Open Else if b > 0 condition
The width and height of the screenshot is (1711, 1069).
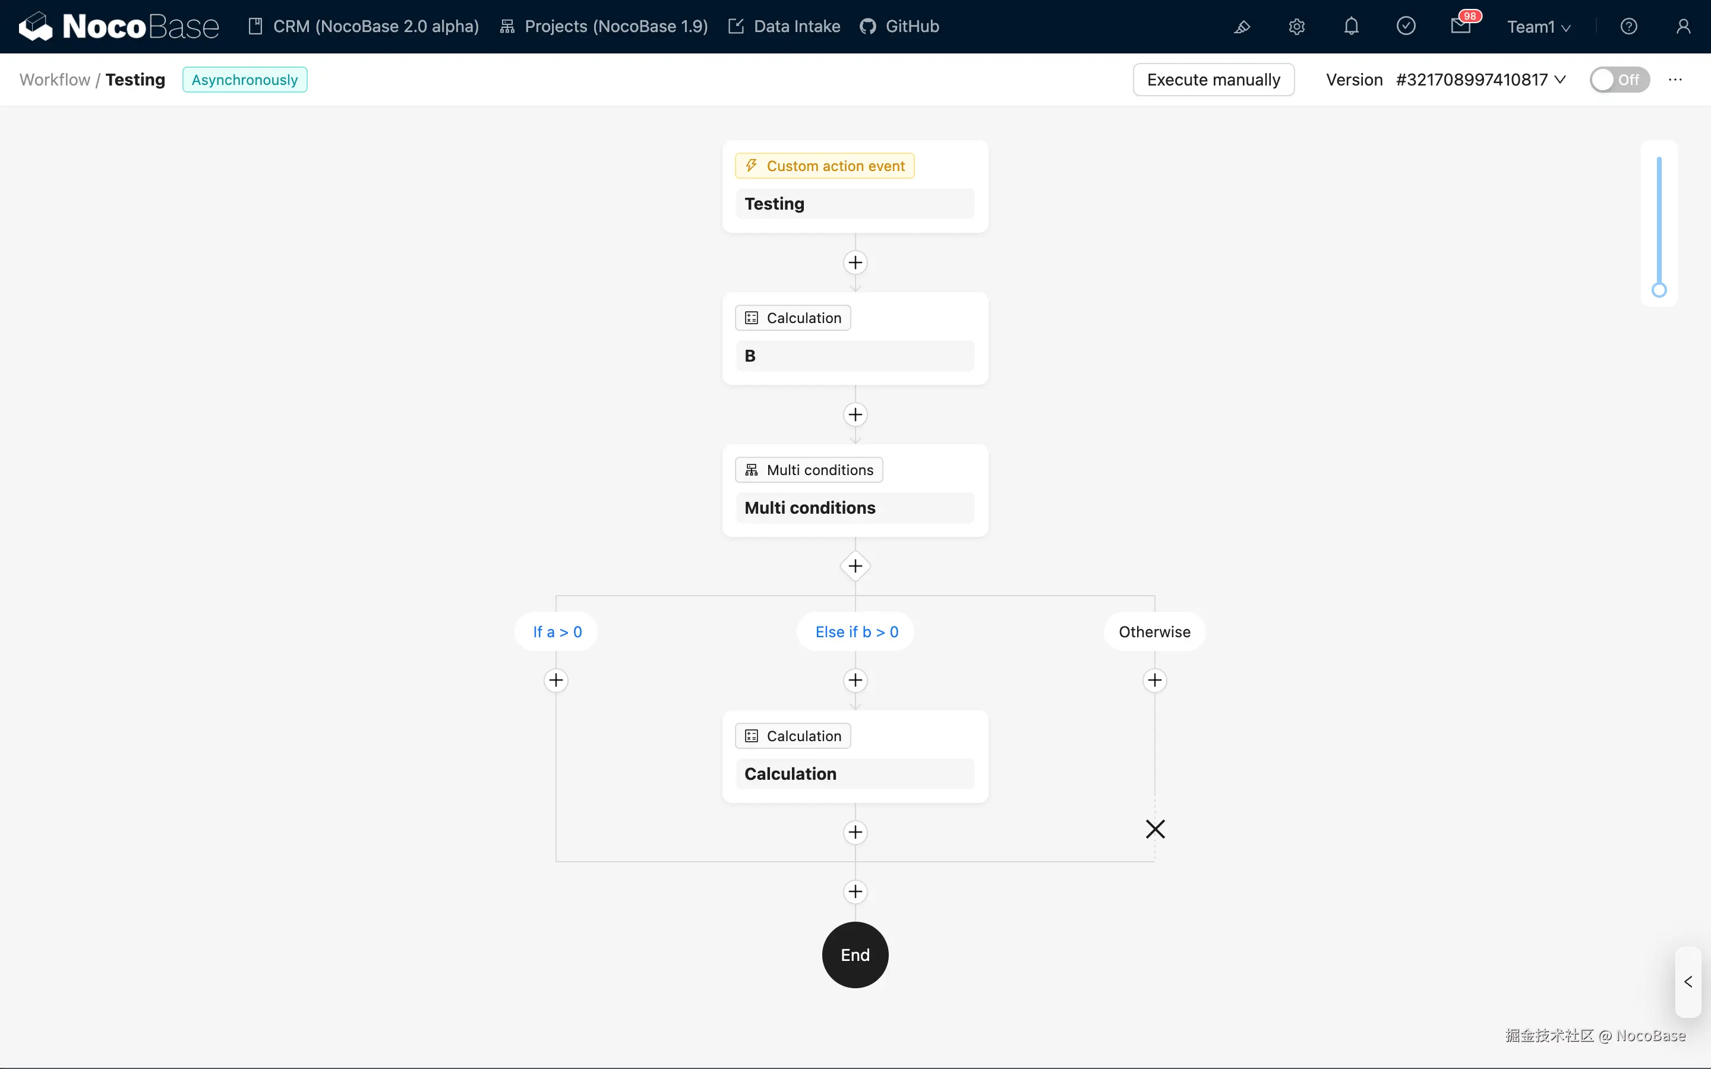856,632
